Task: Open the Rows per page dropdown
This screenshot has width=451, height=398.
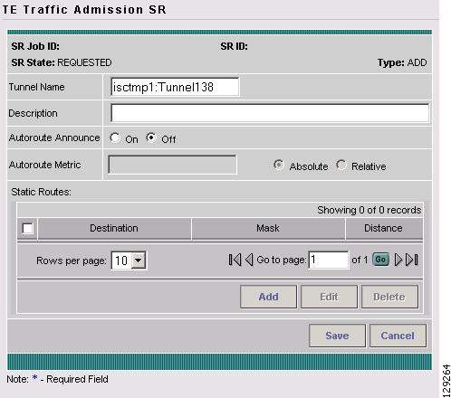Action: click(x=129, y=261)
